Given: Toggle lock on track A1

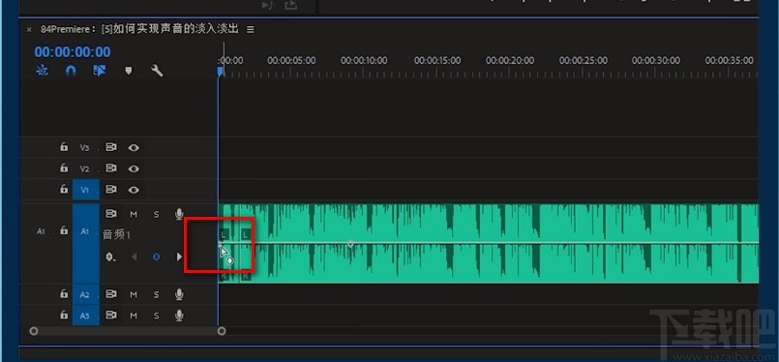Looking at the screenshot, I should click(x=64, y=230).
